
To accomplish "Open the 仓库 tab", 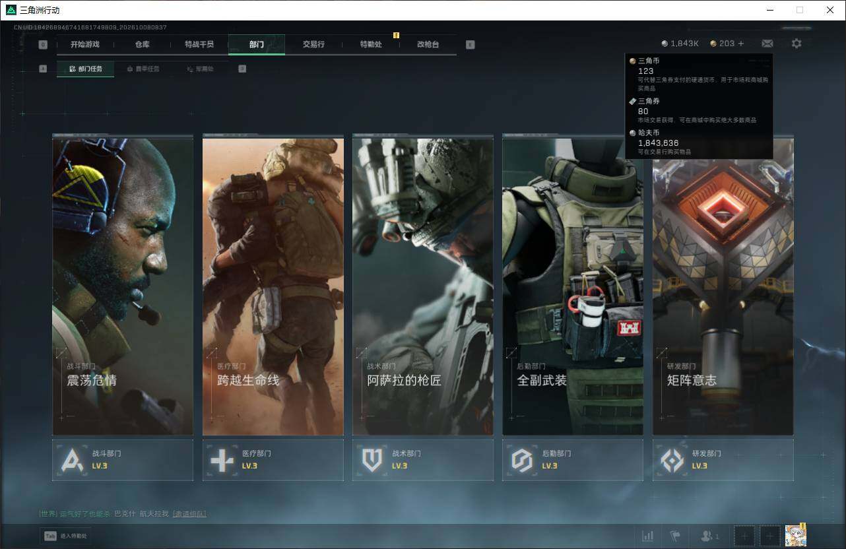I will 142,44.
